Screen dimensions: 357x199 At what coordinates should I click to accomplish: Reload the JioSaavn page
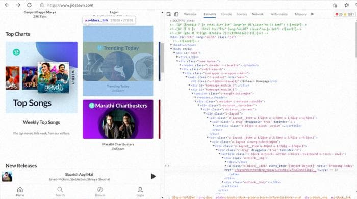click(29, 5)
